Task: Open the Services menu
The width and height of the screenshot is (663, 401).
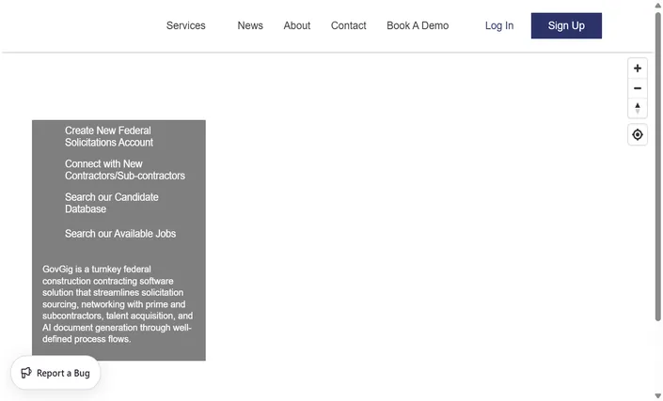Action: coord(185,25)
